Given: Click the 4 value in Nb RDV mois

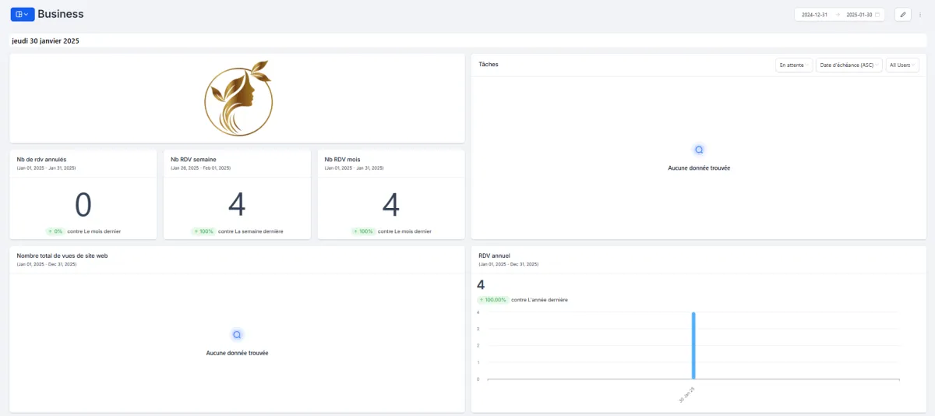Looking at the screenshot, I should click(391, 205).
